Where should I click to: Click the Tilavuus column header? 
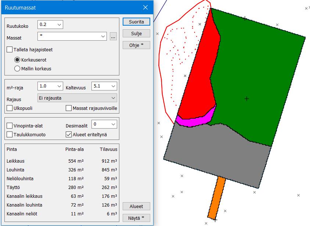(109, 149)
